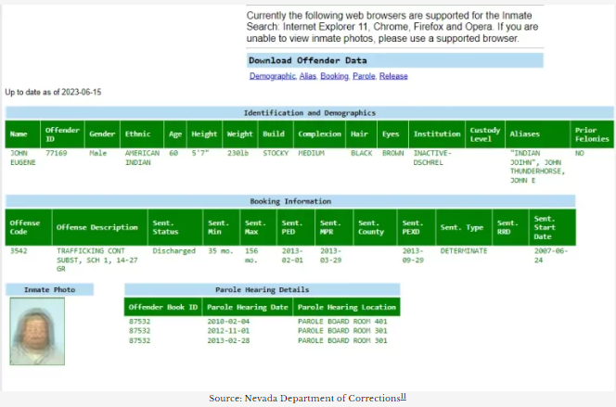Click the Prior Felonies column header
This screenshot has height=407, width=616.
point(591,134)
